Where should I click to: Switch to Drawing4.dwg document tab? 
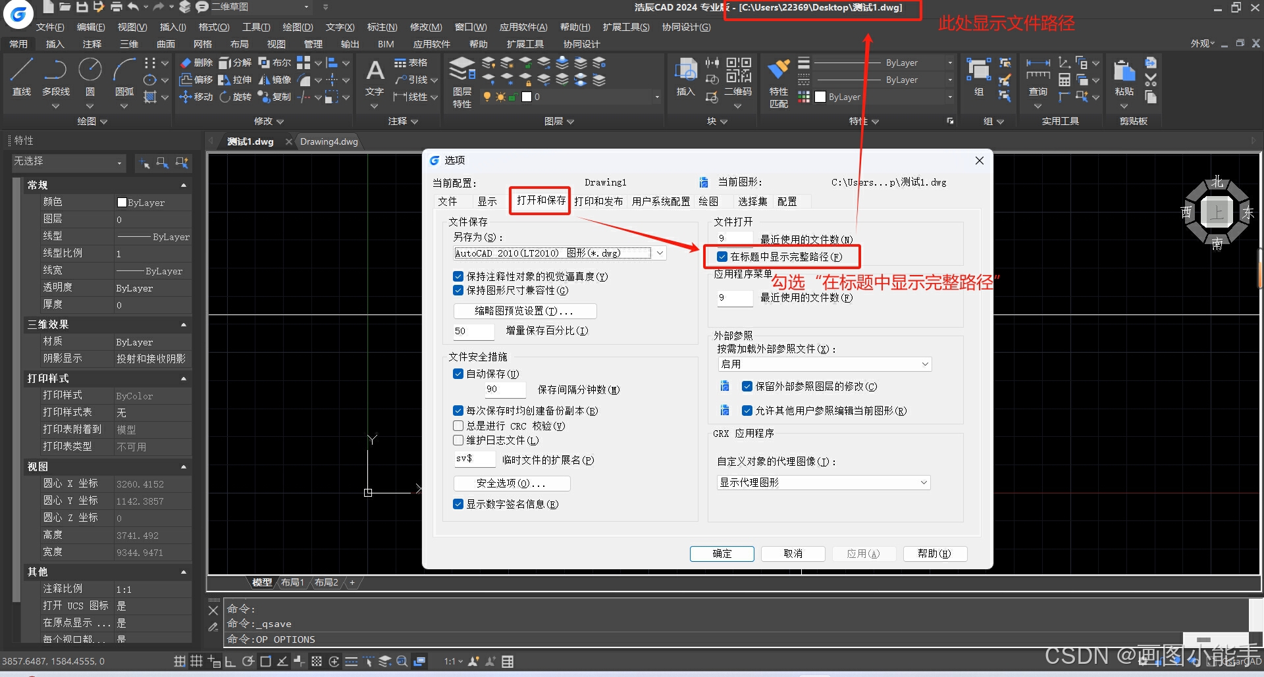click(x=329, y=141)
